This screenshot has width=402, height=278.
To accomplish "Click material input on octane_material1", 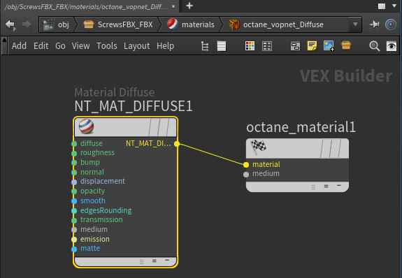I will (246, 165).
